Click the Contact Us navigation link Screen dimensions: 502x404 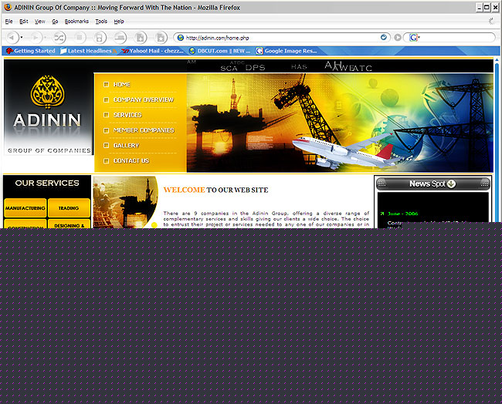tap(131, 160)
